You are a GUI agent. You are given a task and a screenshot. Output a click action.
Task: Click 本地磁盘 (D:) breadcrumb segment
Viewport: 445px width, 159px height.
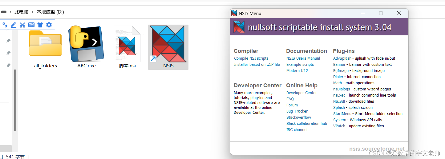[x=50, y=12]
